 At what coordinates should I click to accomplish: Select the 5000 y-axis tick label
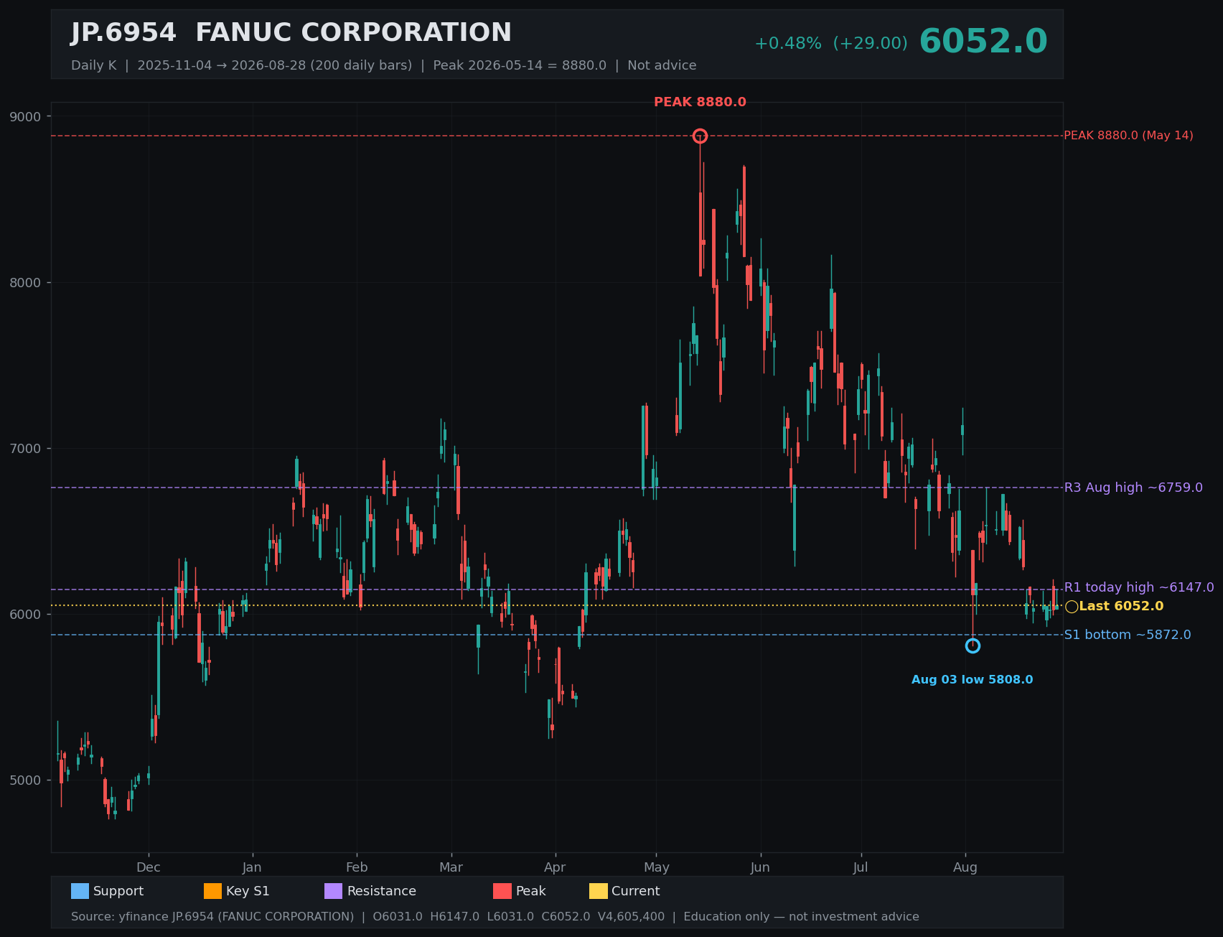(26, 780)
